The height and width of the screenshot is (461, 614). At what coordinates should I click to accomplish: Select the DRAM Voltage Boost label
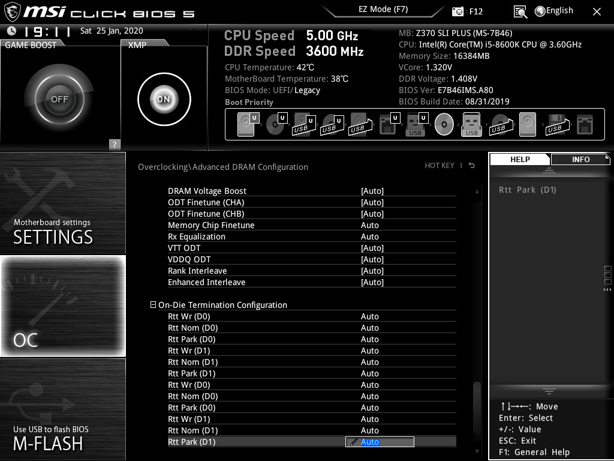pyautogui.click(x=207, y=191)
